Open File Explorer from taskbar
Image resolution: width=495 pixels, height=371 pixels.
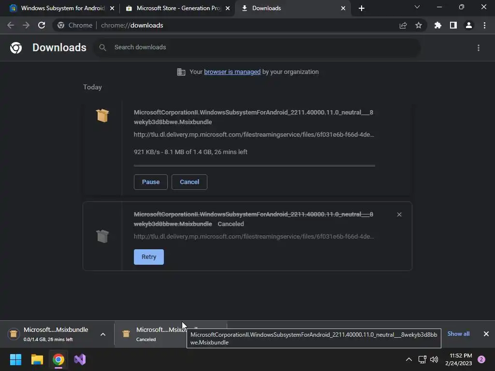coord(37,359)
